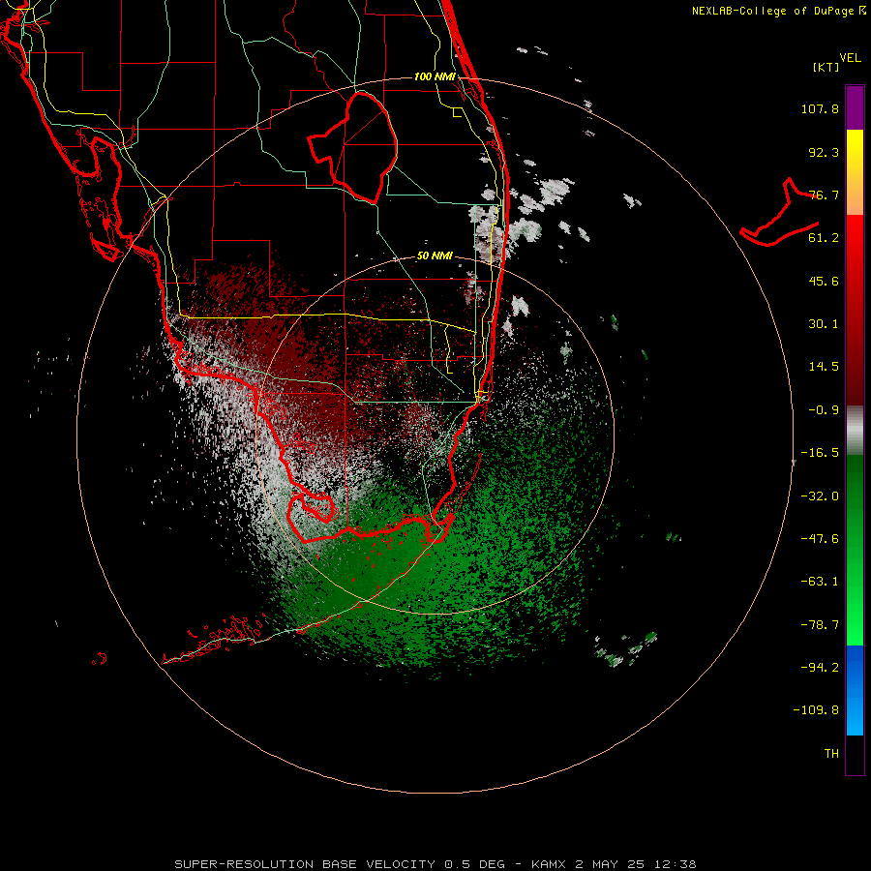Click the -63.1 velocity scale value
The width and height of the screenshot is (871, 871).
820,582
